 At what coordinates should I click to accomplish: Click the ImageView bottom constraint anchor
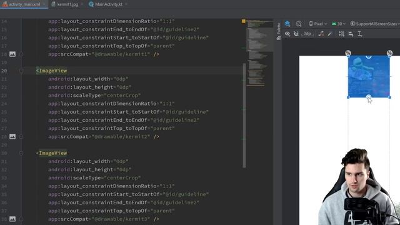coord(369,97)
